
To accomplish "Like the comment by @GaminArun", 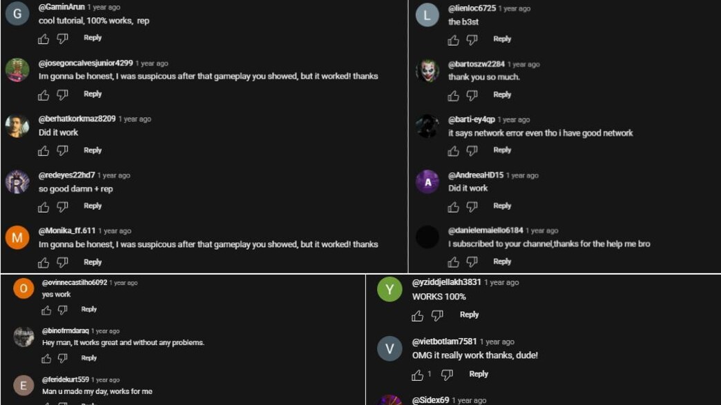I will click(44, 39).
